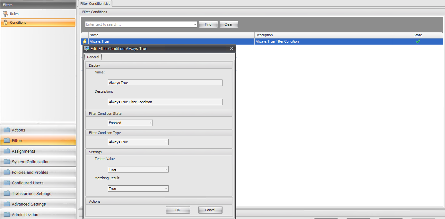This screenshot has width=445, height=219.
Task: Click the Actions folder icon
Action: click(7, 130)
